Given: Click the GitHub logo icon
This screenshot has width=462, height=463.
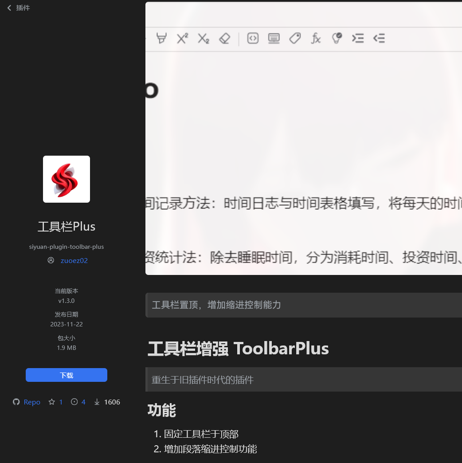Looking at the screenshot, I should [16, 402].
